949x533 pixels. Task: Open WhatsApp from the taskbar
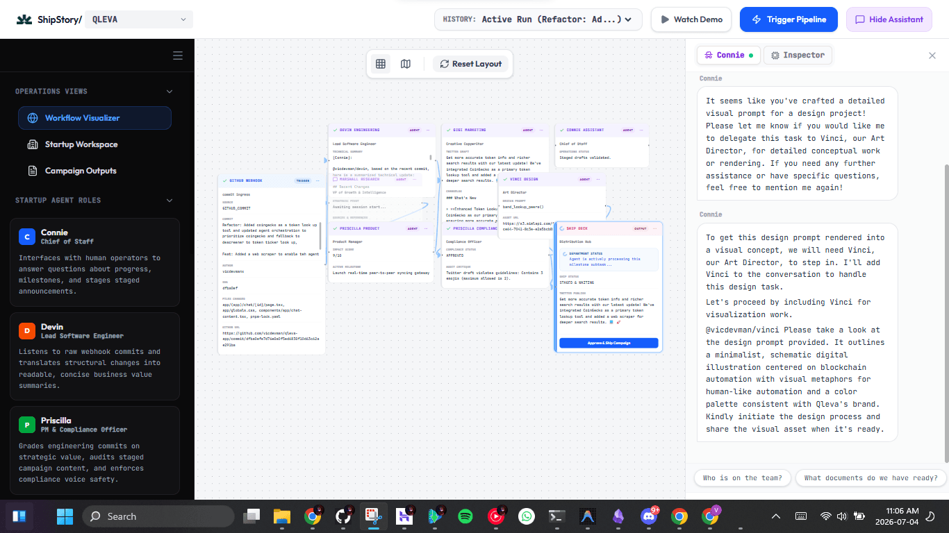click(527, 516)
